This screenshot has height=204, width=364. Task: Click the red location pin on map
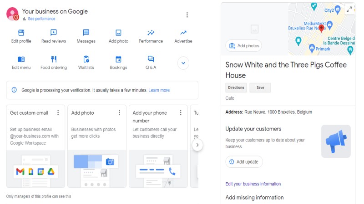(x=321, y=29)
